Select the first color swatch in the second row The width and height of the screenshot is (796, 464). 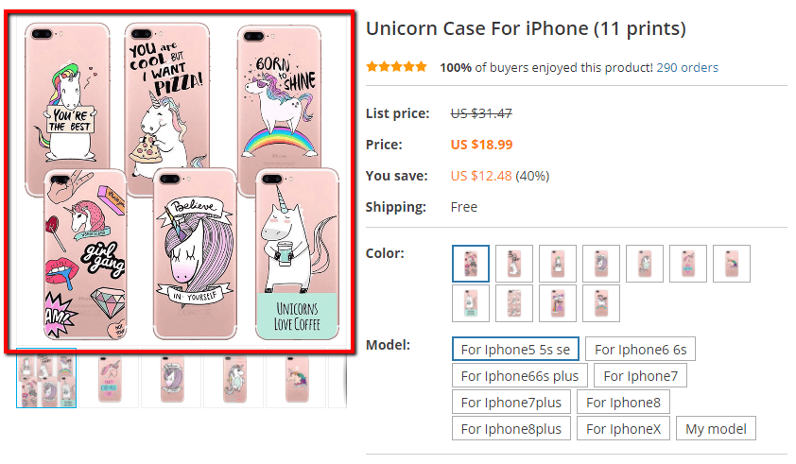[471, 303]
